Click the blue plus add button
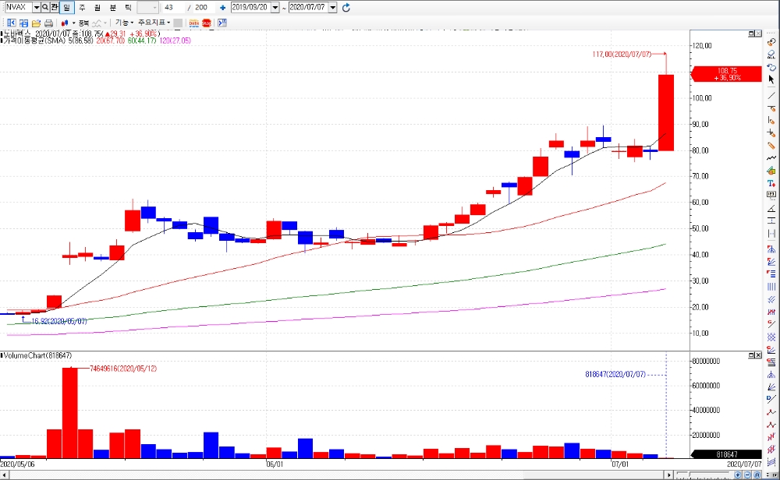Image resolution: width=780 pixels, height=480 pixels. (x=222, y=8)
